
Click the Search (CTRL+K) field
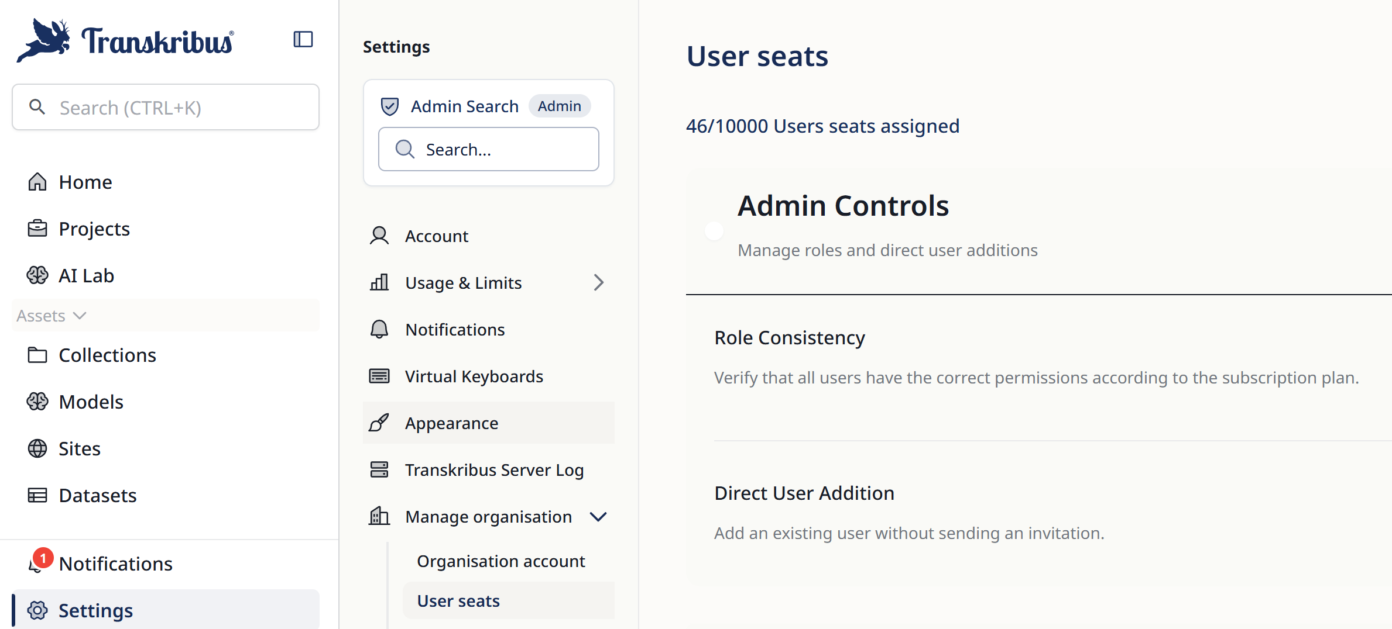click(x=166, y=108)
